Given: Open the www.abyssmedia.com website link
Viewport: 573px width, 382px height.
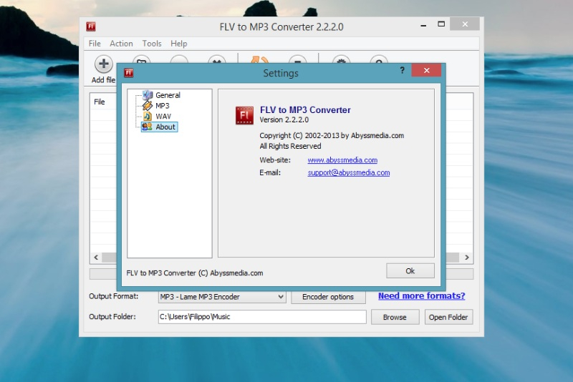Looking at the screenshot, I should pos(342,160).
